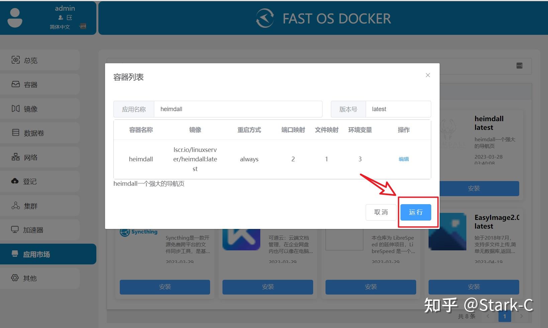Open the 加速器 accelerator sidebar icon
The width and height of the screenshot is (548, 328).
pyautogui.click(x=15, y=230)
